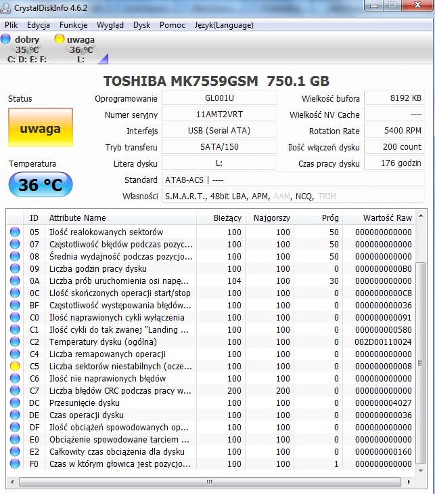Click the blue status icon for ID C2
435x494 pixels.
[15, 342]
